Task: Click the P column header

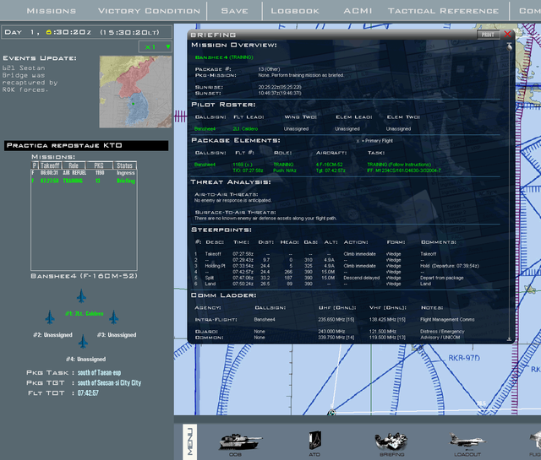Action: point(35,165)
